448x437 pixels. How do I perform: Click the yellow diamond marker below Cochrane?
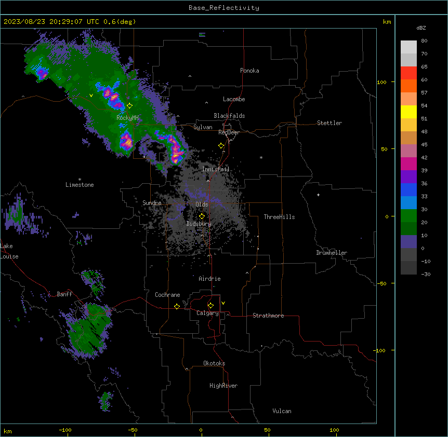coord(177,306)
